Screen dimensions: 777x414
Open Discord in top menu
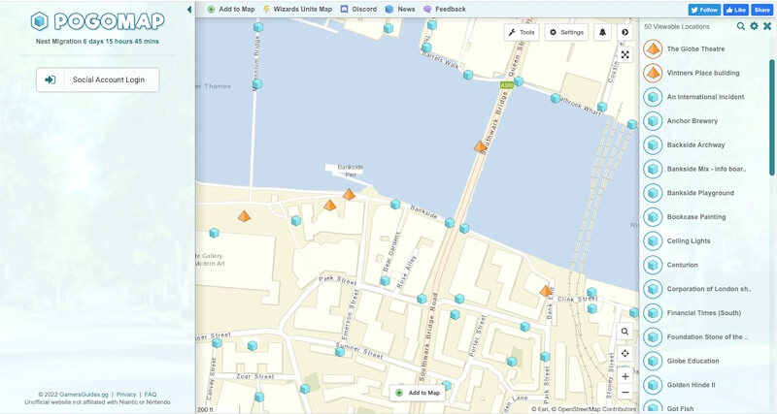point(358,9)
